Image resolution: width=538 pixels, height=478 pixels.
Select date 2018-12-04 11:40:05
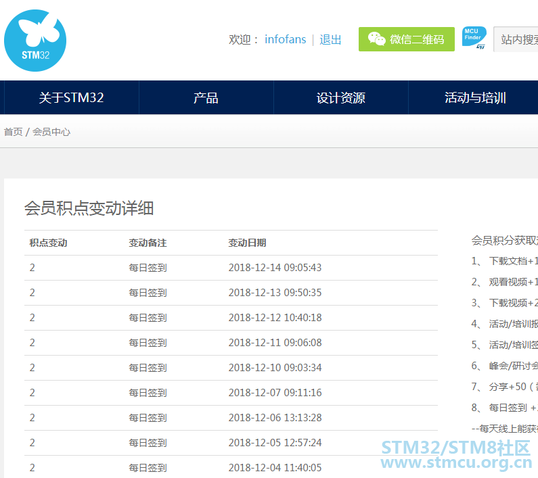coord(275,468)
